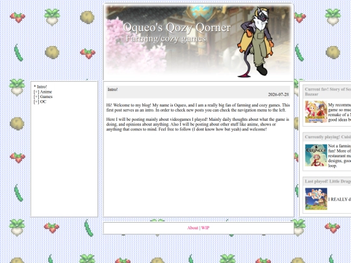Click the welcome paragraph starting 'Hi! Welcome'

pos(198,108)
